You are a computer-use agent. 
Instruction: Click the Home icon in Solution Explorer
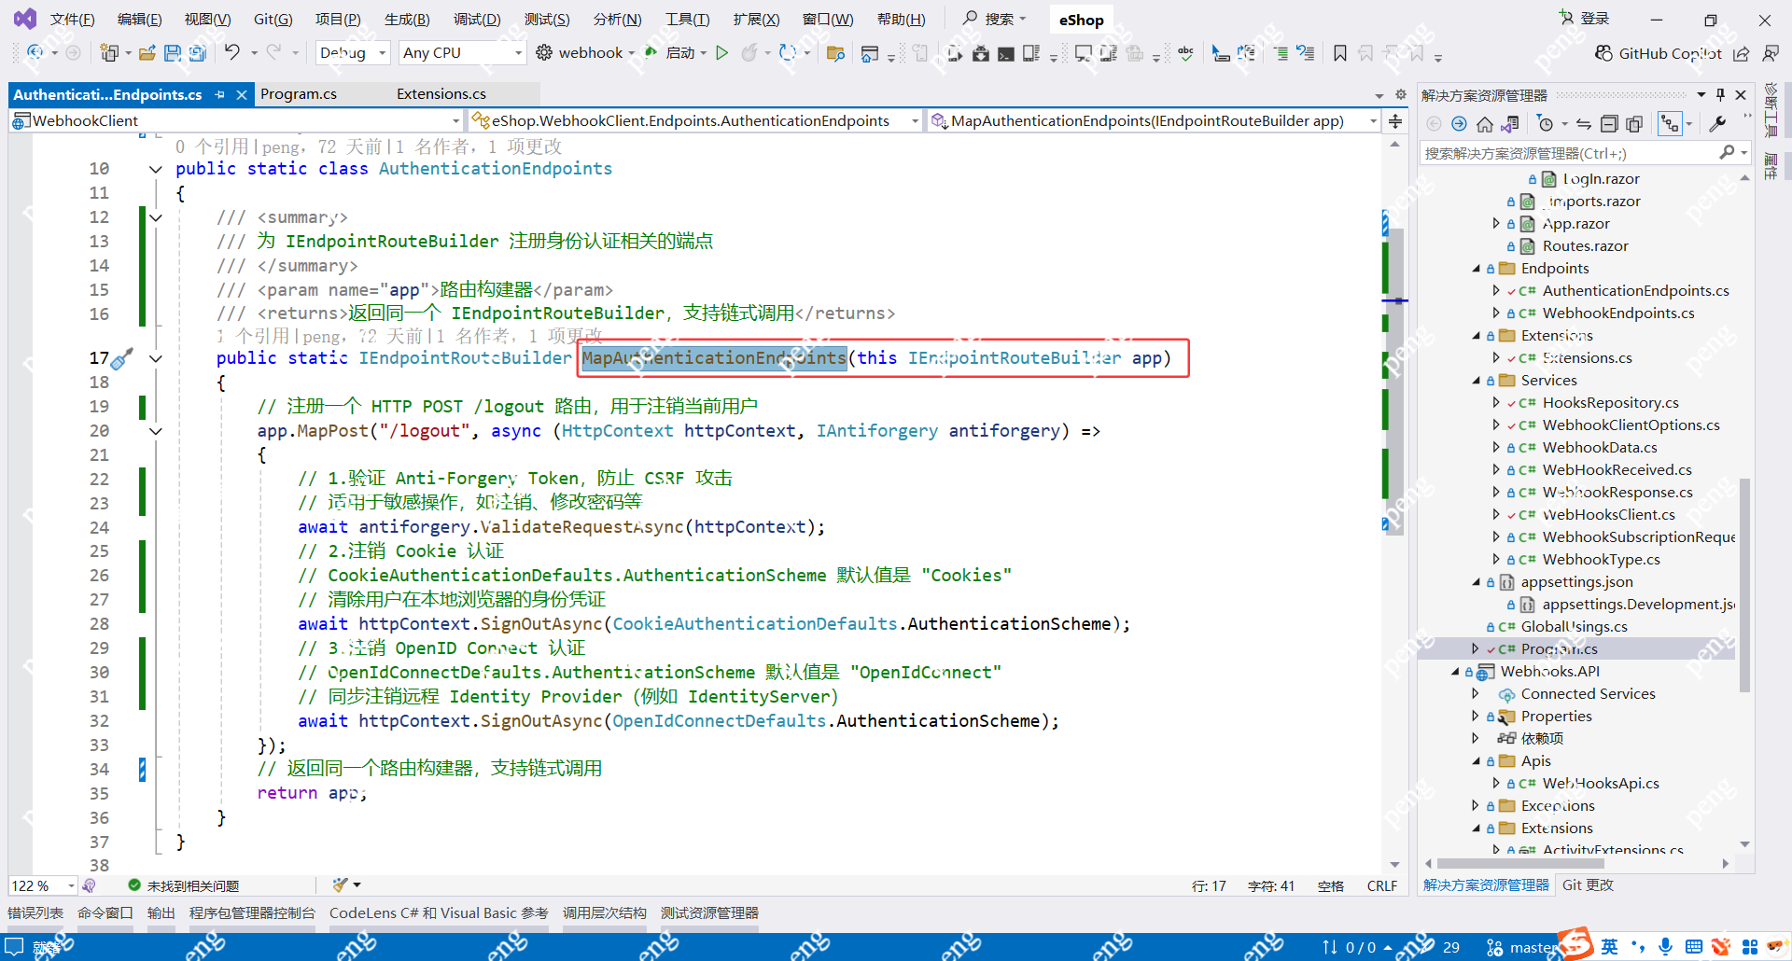click(1485, 123)
